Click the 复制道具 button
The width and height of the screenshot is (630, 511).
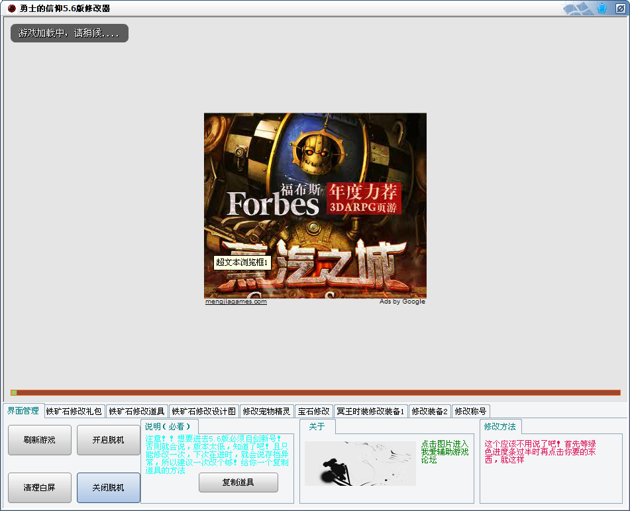coord(238,483)
